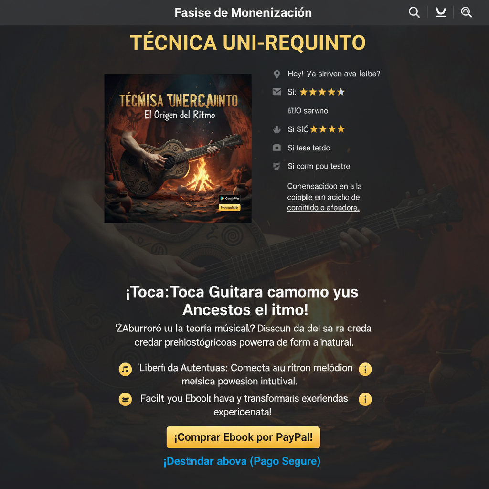Click the camera icon beside Si tese terdo
Image resolution: width=489 pixels, height=489 pixels.
tap(276, 148)
